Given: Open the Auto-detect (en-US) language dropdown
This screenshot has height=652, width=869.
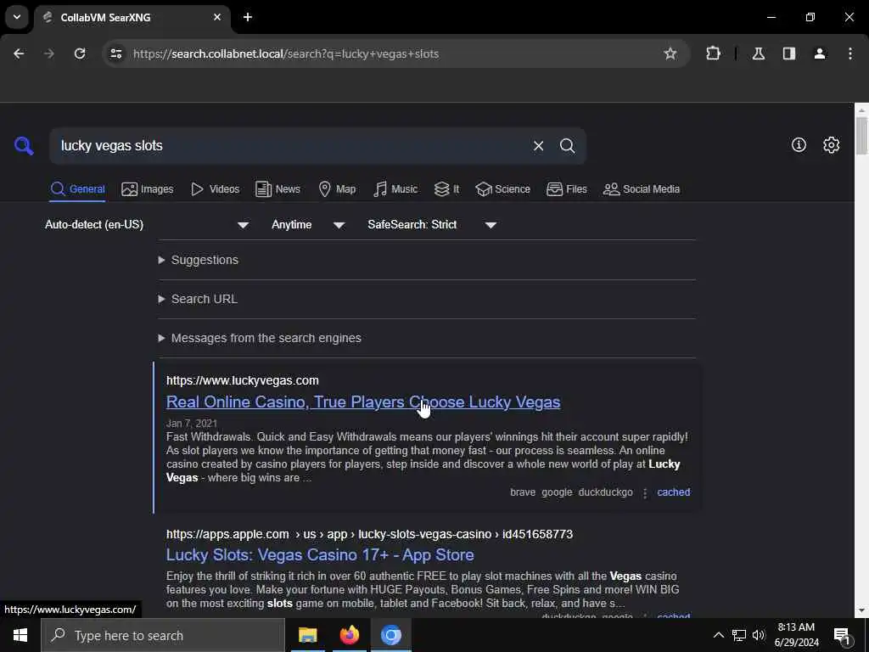Looking at the screenshot, I should click(147, 224).
